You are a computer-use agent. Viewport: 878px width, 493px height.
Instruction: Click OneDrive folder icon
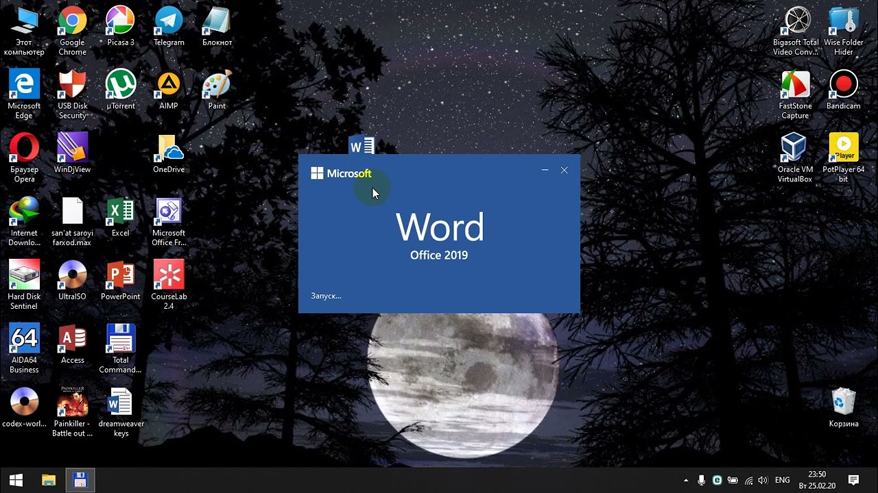point(169,154)
